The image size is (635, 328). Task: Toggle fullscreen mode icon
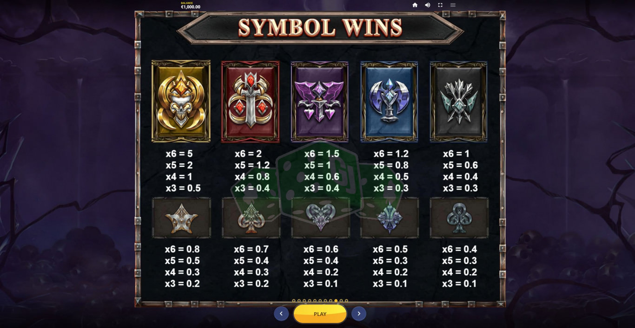pyautogui.click(x=440, y=5)
